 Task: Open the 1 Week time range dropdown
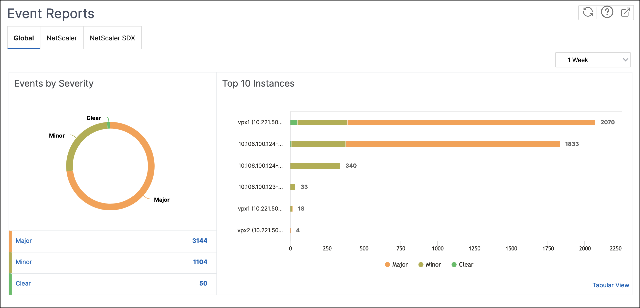click(593, 60)
